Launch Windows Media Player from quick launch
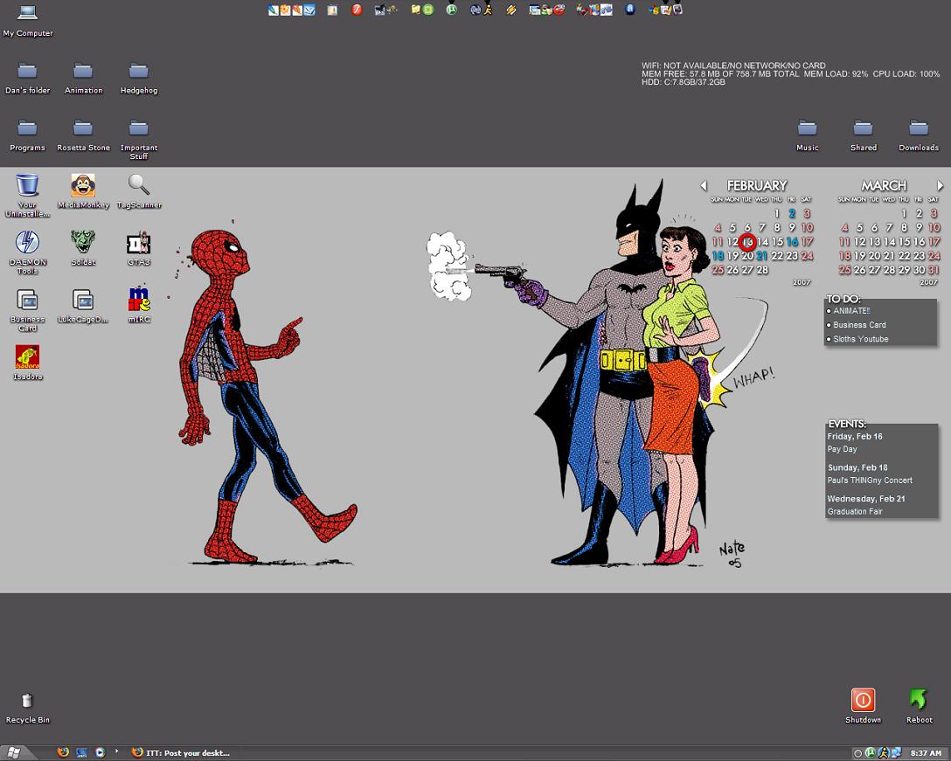951x761 pixels. (x=100, y=752)
